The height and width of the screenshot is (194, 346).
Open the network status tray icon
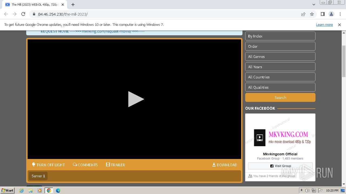tap(314, 190)
